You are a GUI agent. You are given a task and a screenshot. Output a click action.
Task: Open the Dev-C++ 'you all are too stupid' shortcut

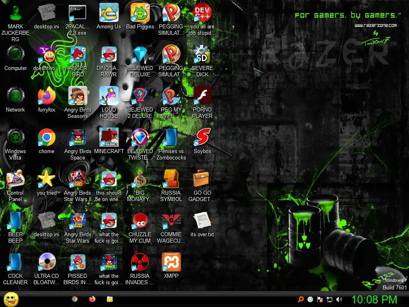click(202, 13)
